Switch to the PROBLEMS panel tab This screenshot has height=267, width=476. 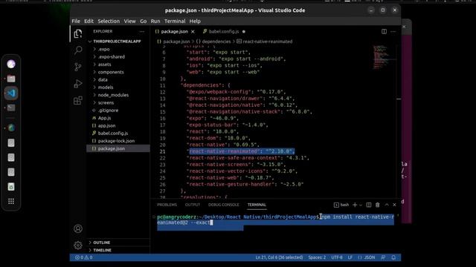pyautogui.click(x=167, y=205)
